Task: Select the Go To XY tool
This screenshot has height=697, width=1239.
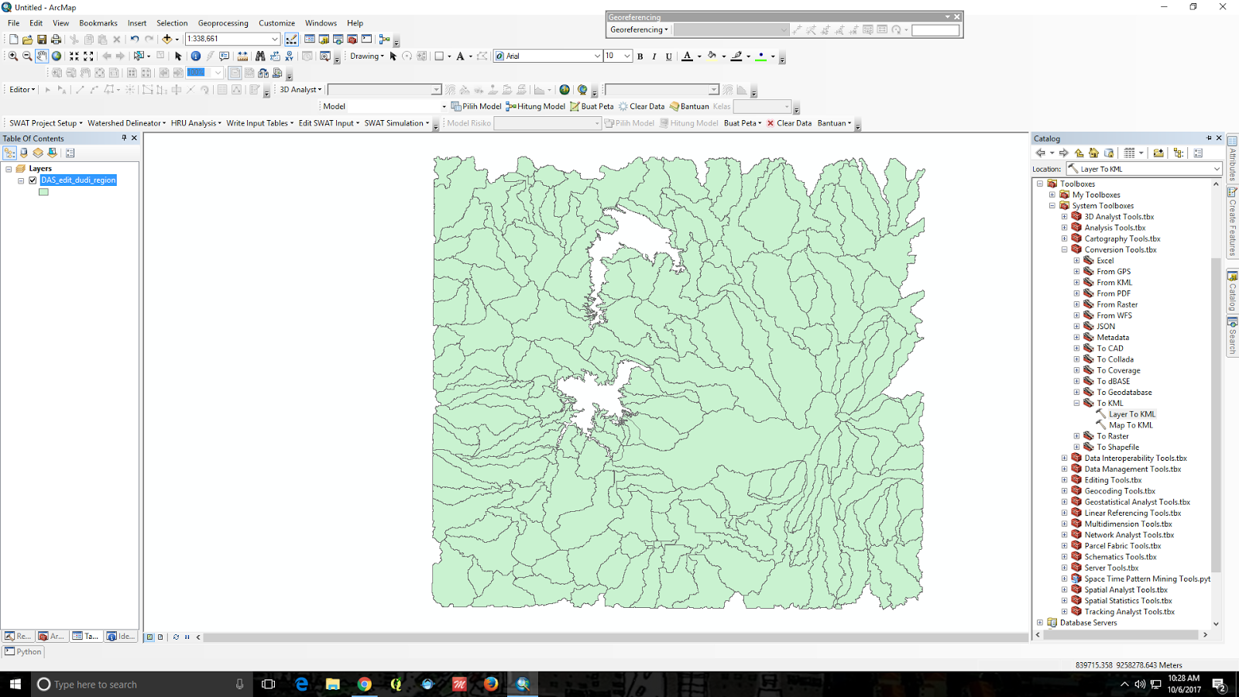Action: (x=289, y=56)
